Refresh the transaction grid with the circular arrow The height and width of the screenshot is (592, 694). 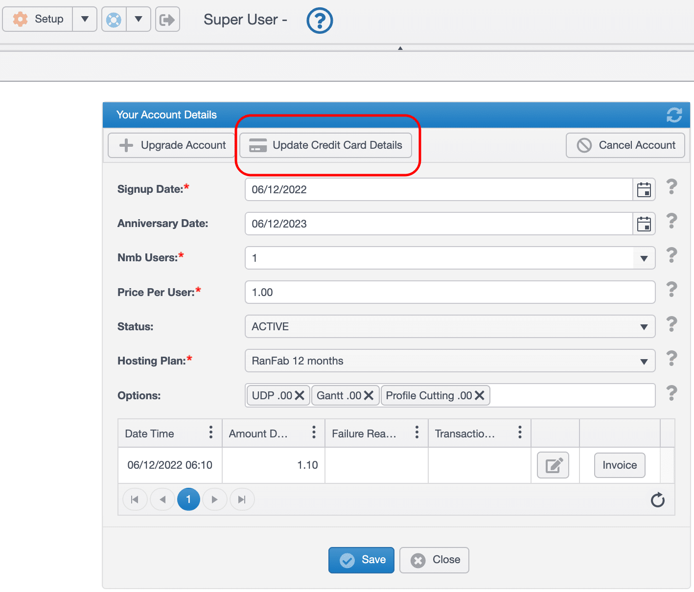click(x=657, y=500)
